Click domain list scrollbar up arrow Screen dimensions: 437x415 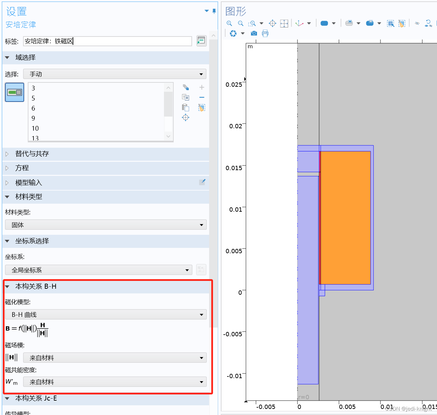[x=168, y=88]
